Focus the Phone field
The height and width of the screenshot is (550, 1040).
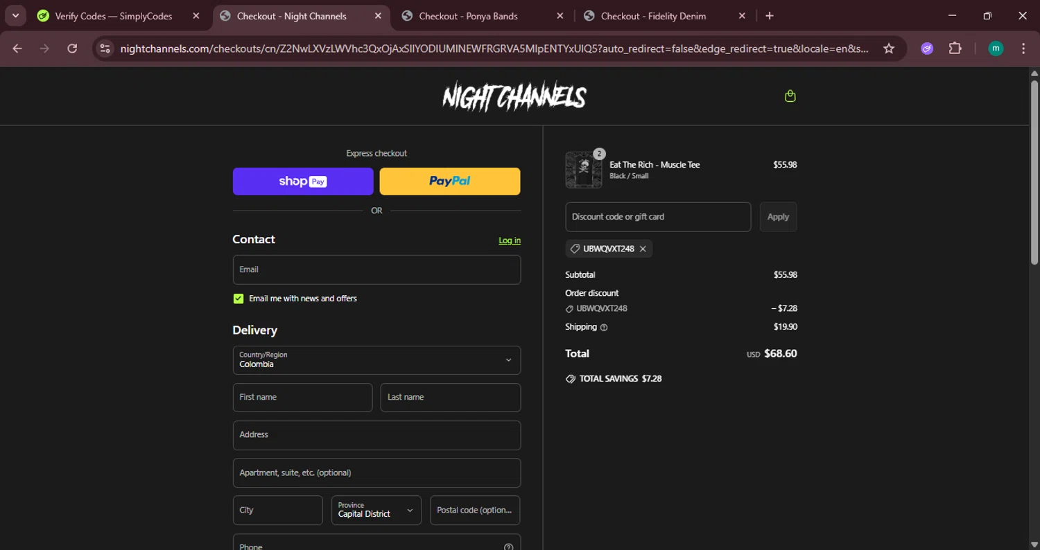click(x=376, y=542)
